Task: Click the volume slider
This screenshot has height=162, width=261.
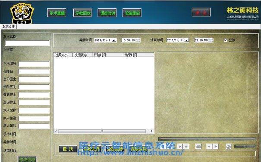Action: coord(245,146)
